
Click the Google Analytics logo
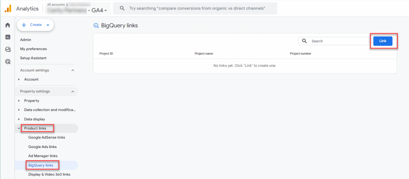[8, 8]
